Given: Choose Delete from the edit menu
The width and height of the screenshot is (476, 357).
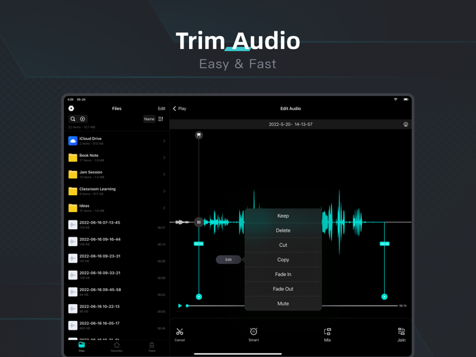Looking at the screenshot, I should coord(283,231).
